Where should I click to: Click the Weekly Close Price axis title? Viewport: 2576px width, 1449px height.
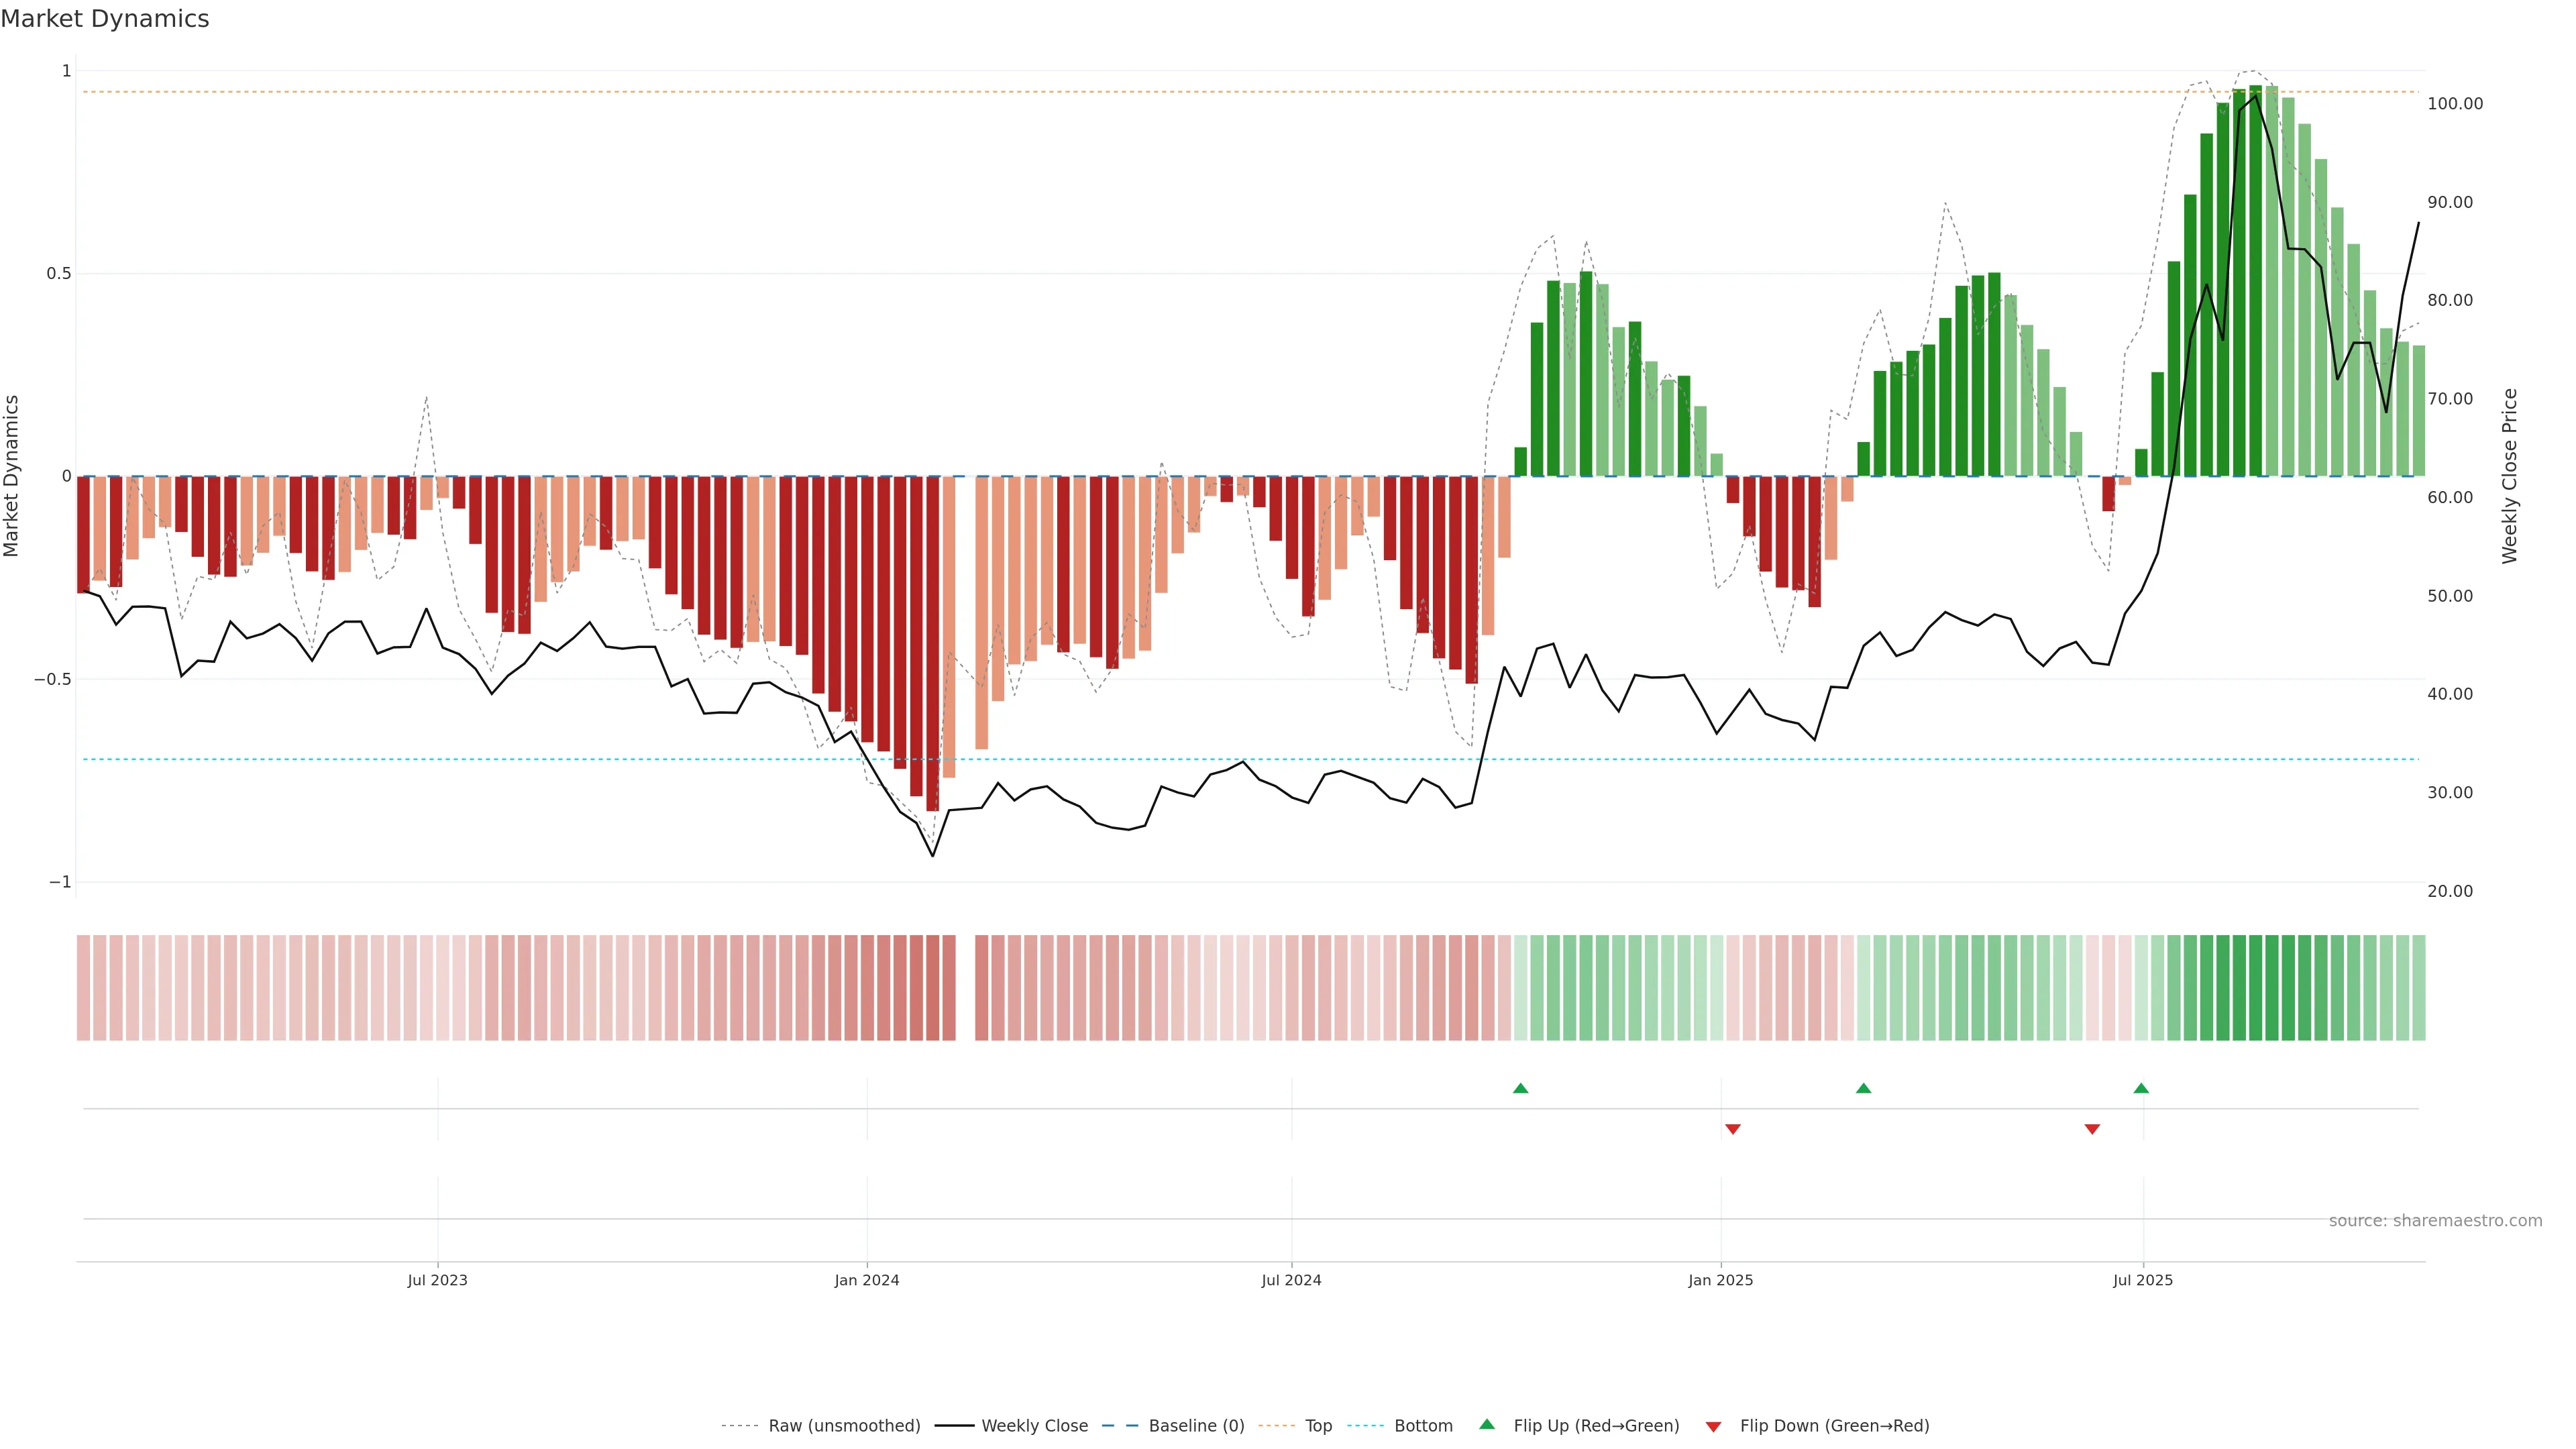pyautogui.click(x=2510, y=476)
